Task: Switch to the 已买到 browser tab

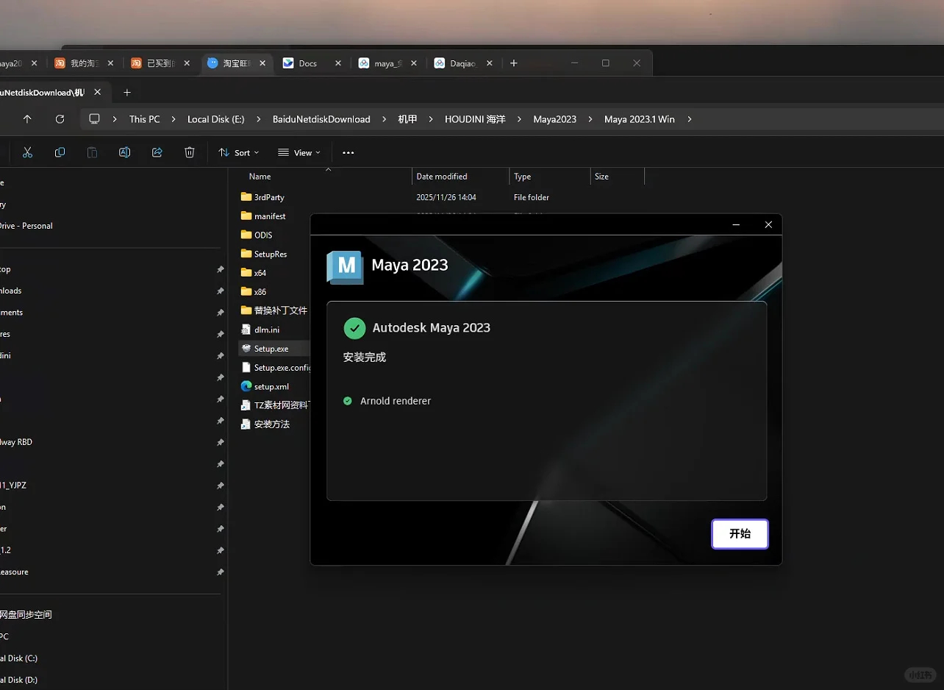Action: tap(162, 63)
